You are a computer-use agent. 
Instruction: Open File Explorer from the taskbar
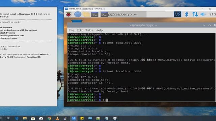(25, 118)
